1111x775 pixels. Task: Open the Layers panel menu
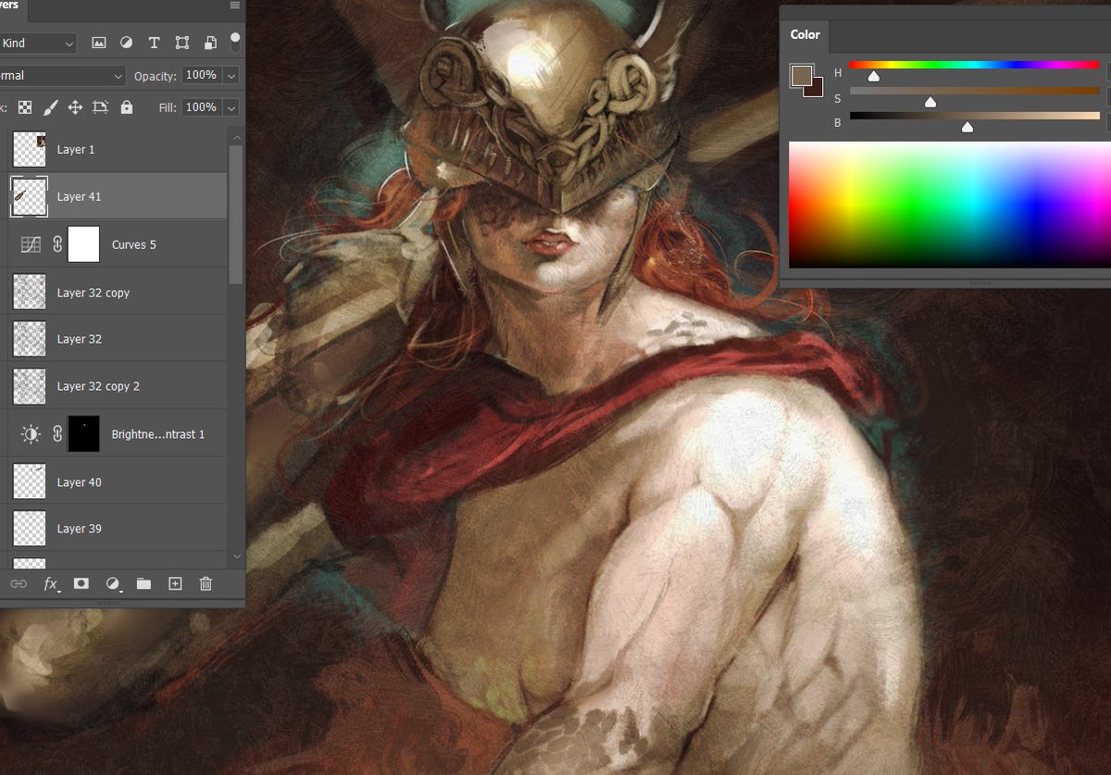coord(235,6)
